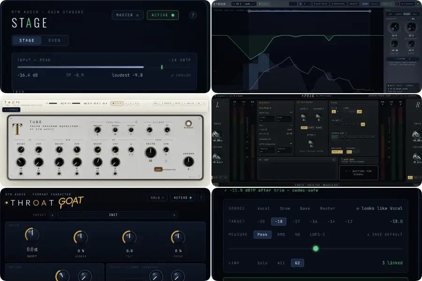Open Presets in the Tube EQ toolbar
Screen dimensions: 422x281
tap(166, 103)
